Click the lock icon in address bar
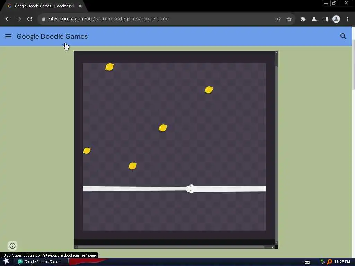Screen dimensions: 355x266 click(x=44, y=19)
